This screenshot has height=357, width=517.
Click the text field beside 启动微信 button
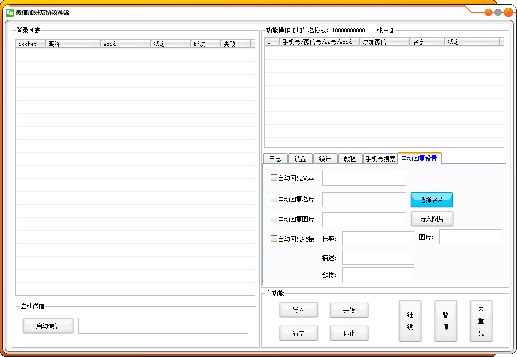click(163, 326)
